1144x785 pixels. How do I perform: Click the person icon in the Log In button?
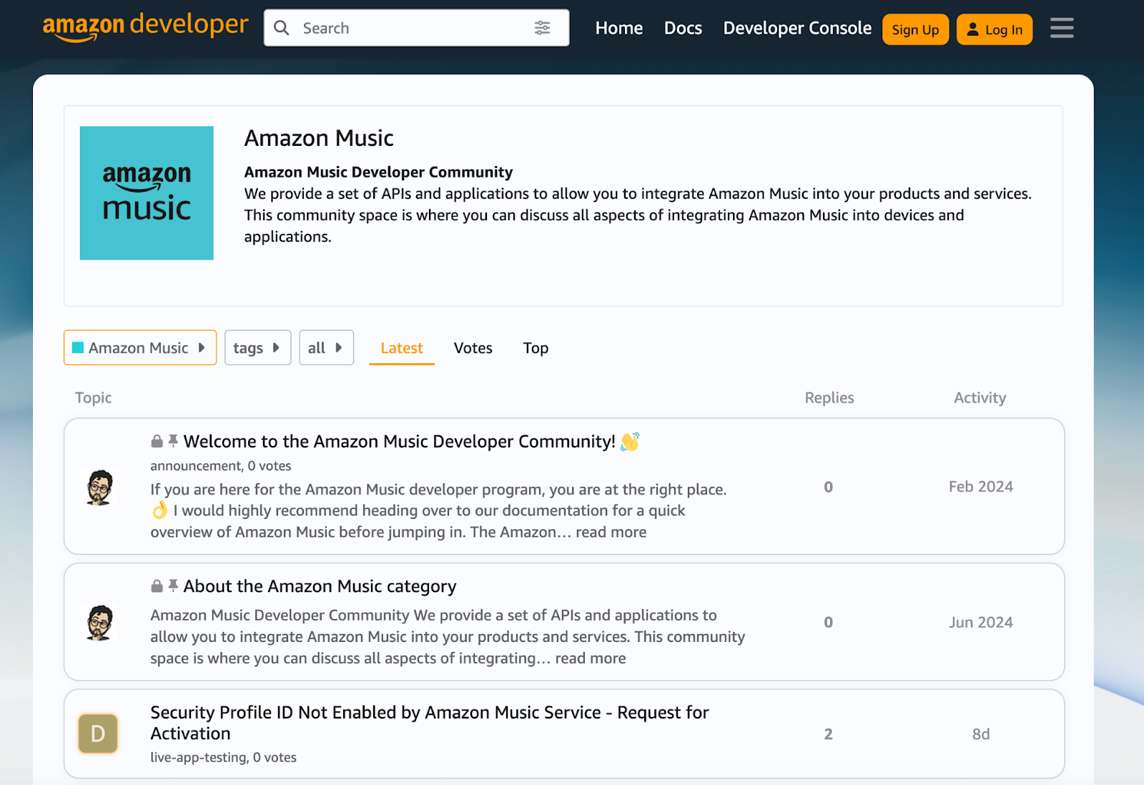pos(972,29)
